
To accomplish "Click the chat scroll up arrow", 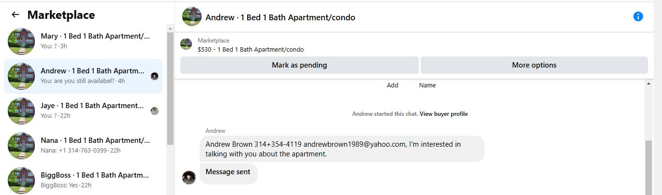I will coord(648,84).
